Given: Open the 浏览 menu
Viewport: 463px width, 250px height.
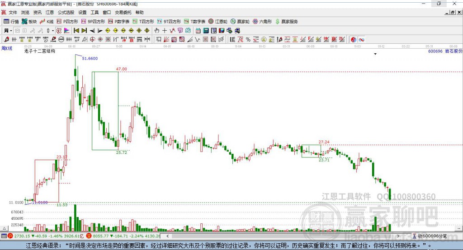Looking at the screenshot, I should point(25,12).
